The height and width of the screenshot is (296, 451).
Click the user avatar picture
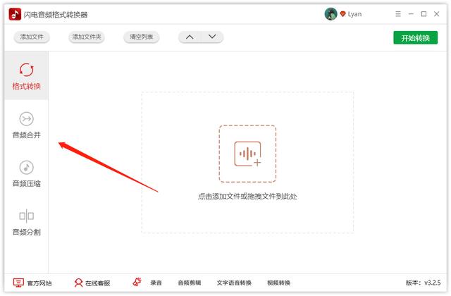[x=330, y=14]
